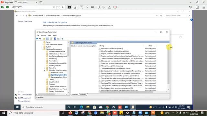The width and height of the screenshot is (207, 116).
Task: Open the File menu in Group Policy Editor
Action: pos(38,35)
